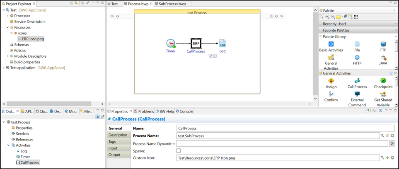Pick the Assign activity from the palette
Image resolution: width=399 pixels, height=169 pixels.
[x=331, y=81]
